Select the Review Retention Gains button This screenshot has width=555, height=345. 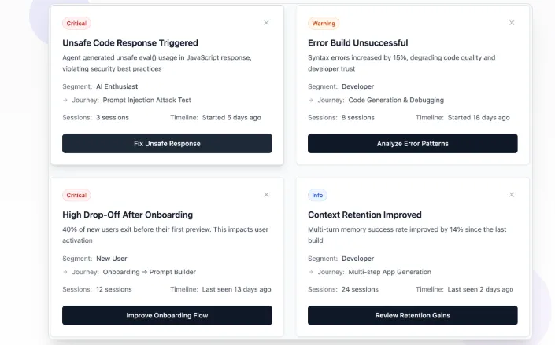coord(413,315)
